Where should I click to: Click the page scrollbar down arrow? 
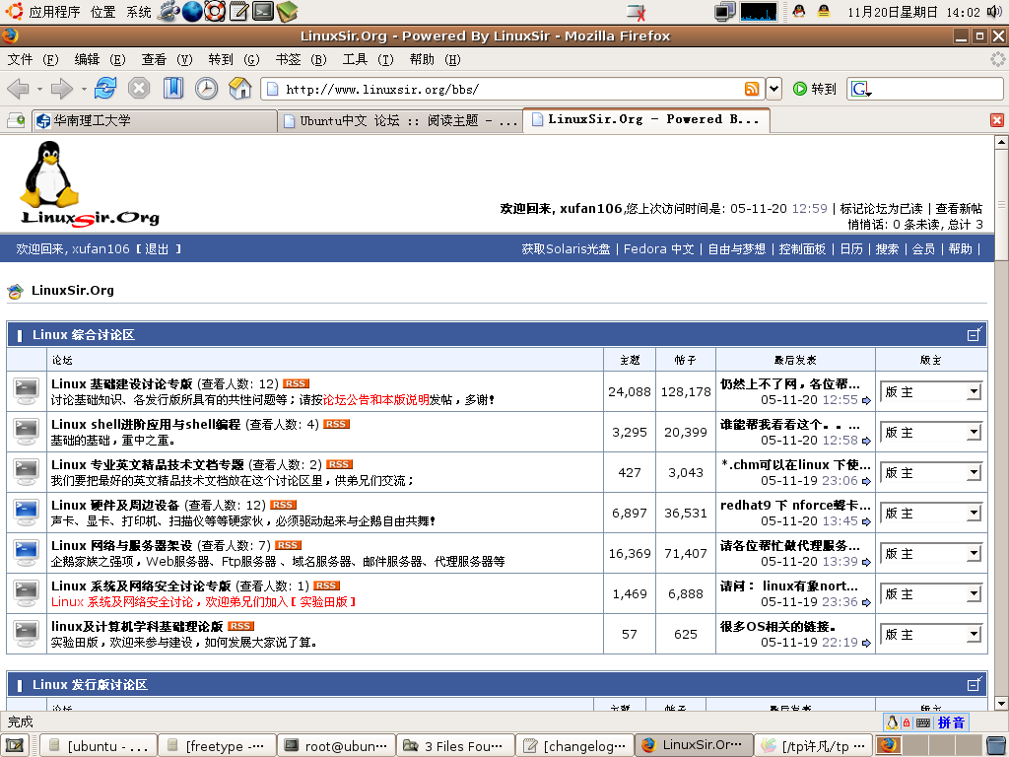click(1001, 703)
